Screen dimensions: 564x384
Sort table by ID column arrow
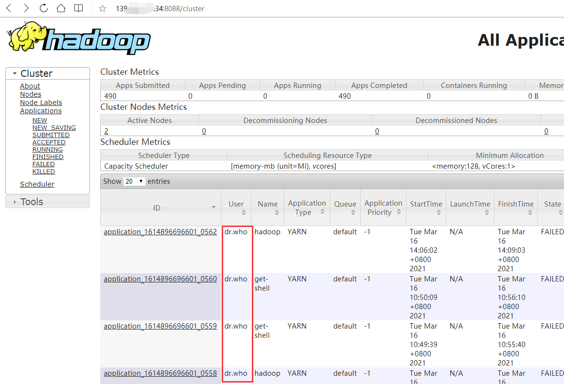tap(213, 208)
